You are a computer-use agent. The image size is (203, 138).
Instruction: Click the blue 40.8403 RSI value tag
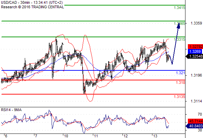[x=194, y=126]
